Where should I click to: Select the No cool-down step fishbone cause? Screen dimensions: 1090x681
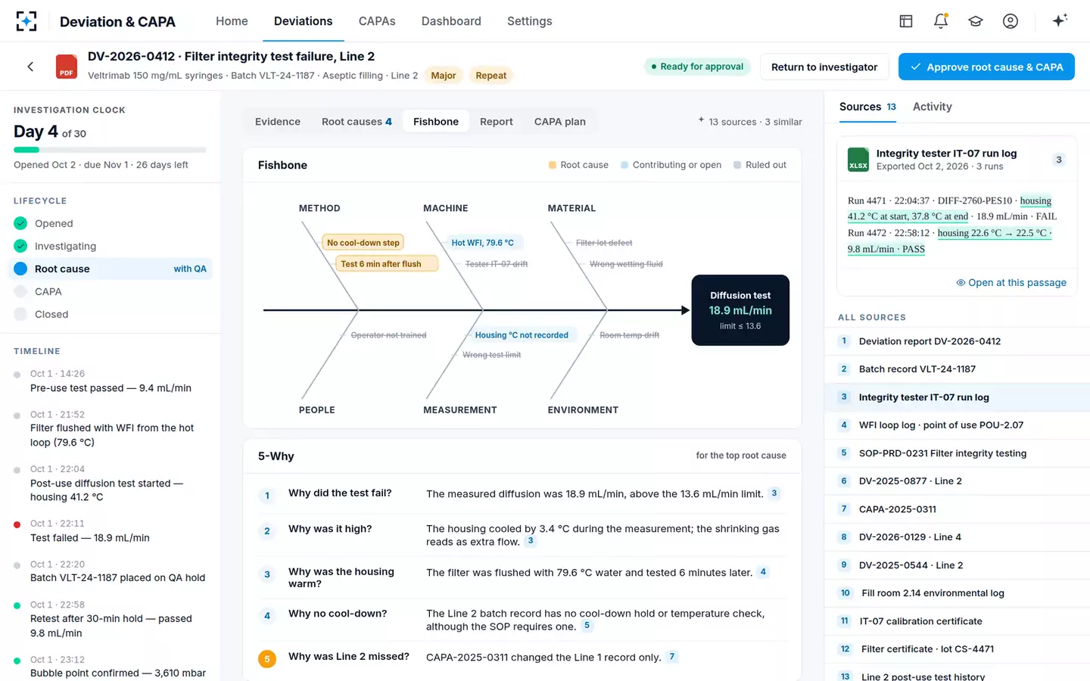click(x=363, y=243)
